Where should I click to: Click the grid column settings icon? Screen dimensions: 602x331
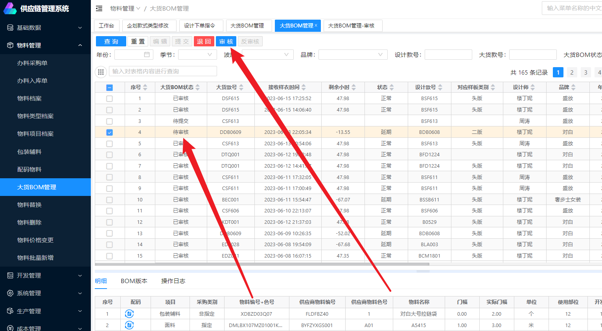pyautogui.click(x=101, y=71)
